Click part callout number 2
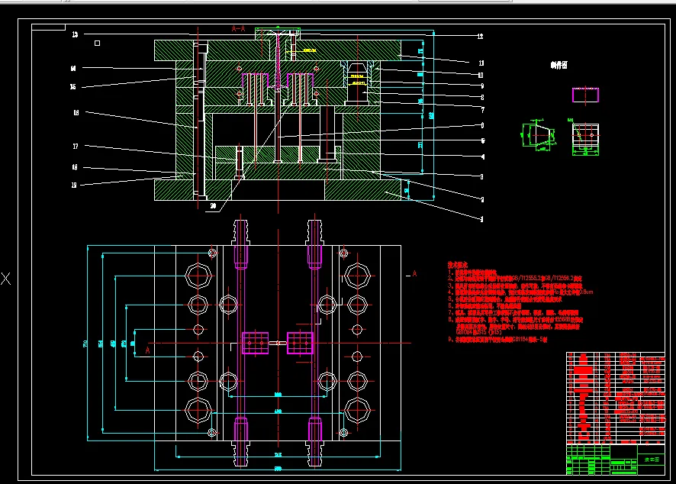The height and width of the screenshot is (484, 676). coord(482,200)
